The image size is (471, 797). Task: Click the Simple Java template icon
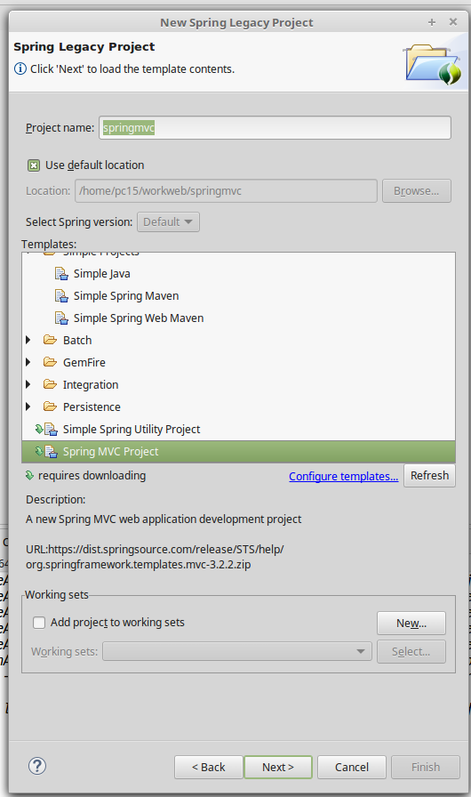pyautogui.click(x=61, y=274)
